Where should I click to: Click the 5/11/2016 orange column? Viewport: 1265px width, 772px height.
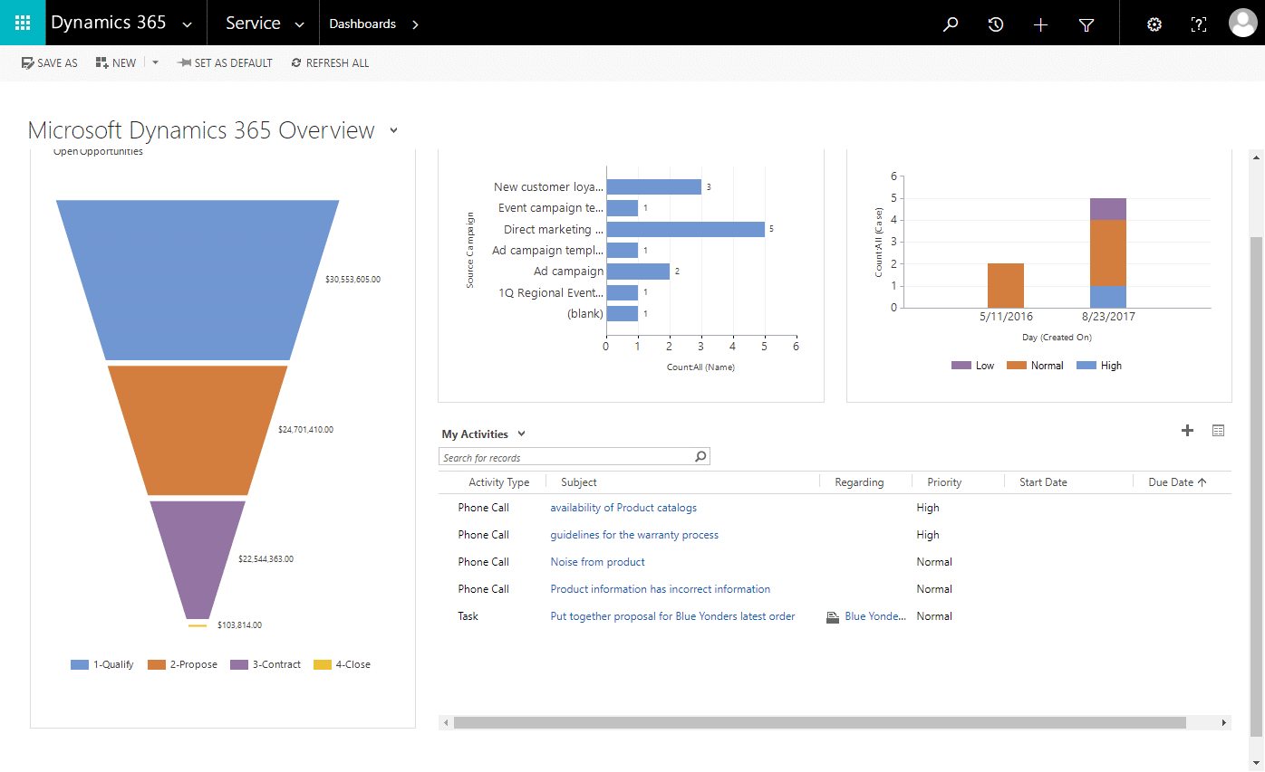[1006, 285]
